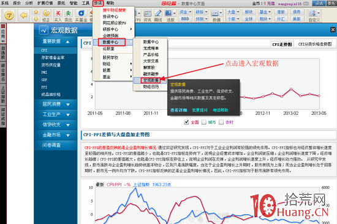This screenshot has height=224, width=337.
Task: Toggle the 城市 checkbox
Action: coord(204,122)
